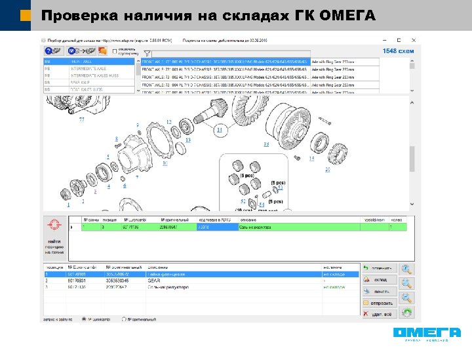This screenshot has height=354, width=472.
Task: Click part number 1 on the diagram
Action: point(68,205)
